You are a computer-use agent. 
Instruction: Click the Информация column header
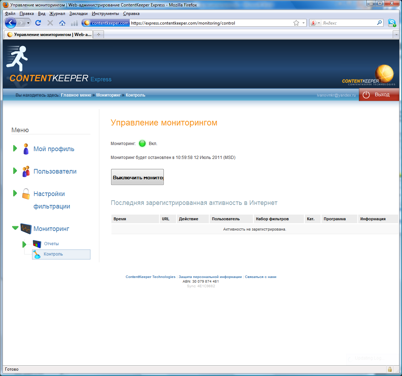pos(378,219)
